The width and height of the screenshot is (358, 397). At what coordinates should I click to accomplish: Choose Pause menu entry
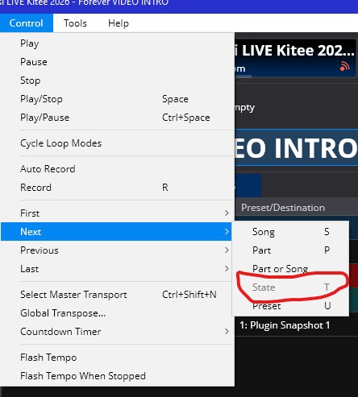tap(117, 62)
